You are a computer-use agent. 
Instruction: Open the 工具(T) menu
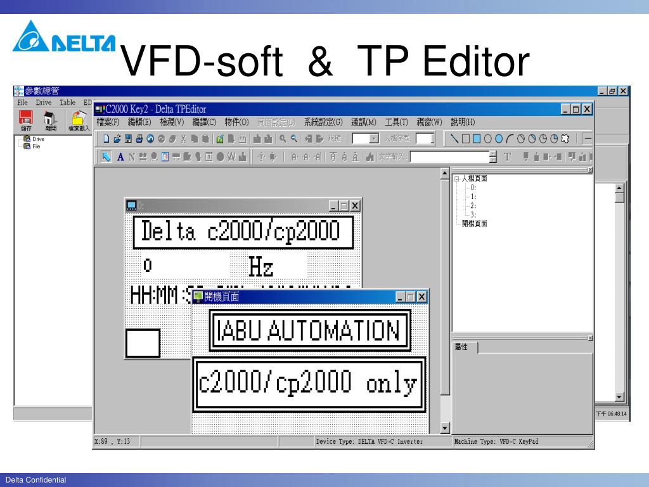click(x=396, y=122)
